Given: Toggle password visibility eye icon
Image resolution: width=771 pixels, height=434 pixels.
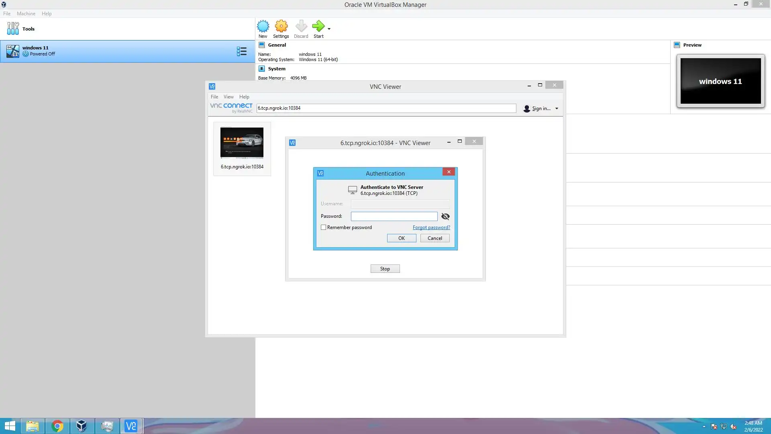Looking at the screenshot, I should click(445, 217).
